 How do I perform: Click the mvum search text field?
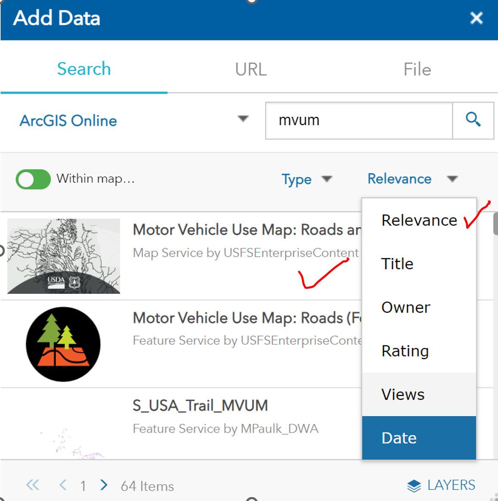[359, 121]
